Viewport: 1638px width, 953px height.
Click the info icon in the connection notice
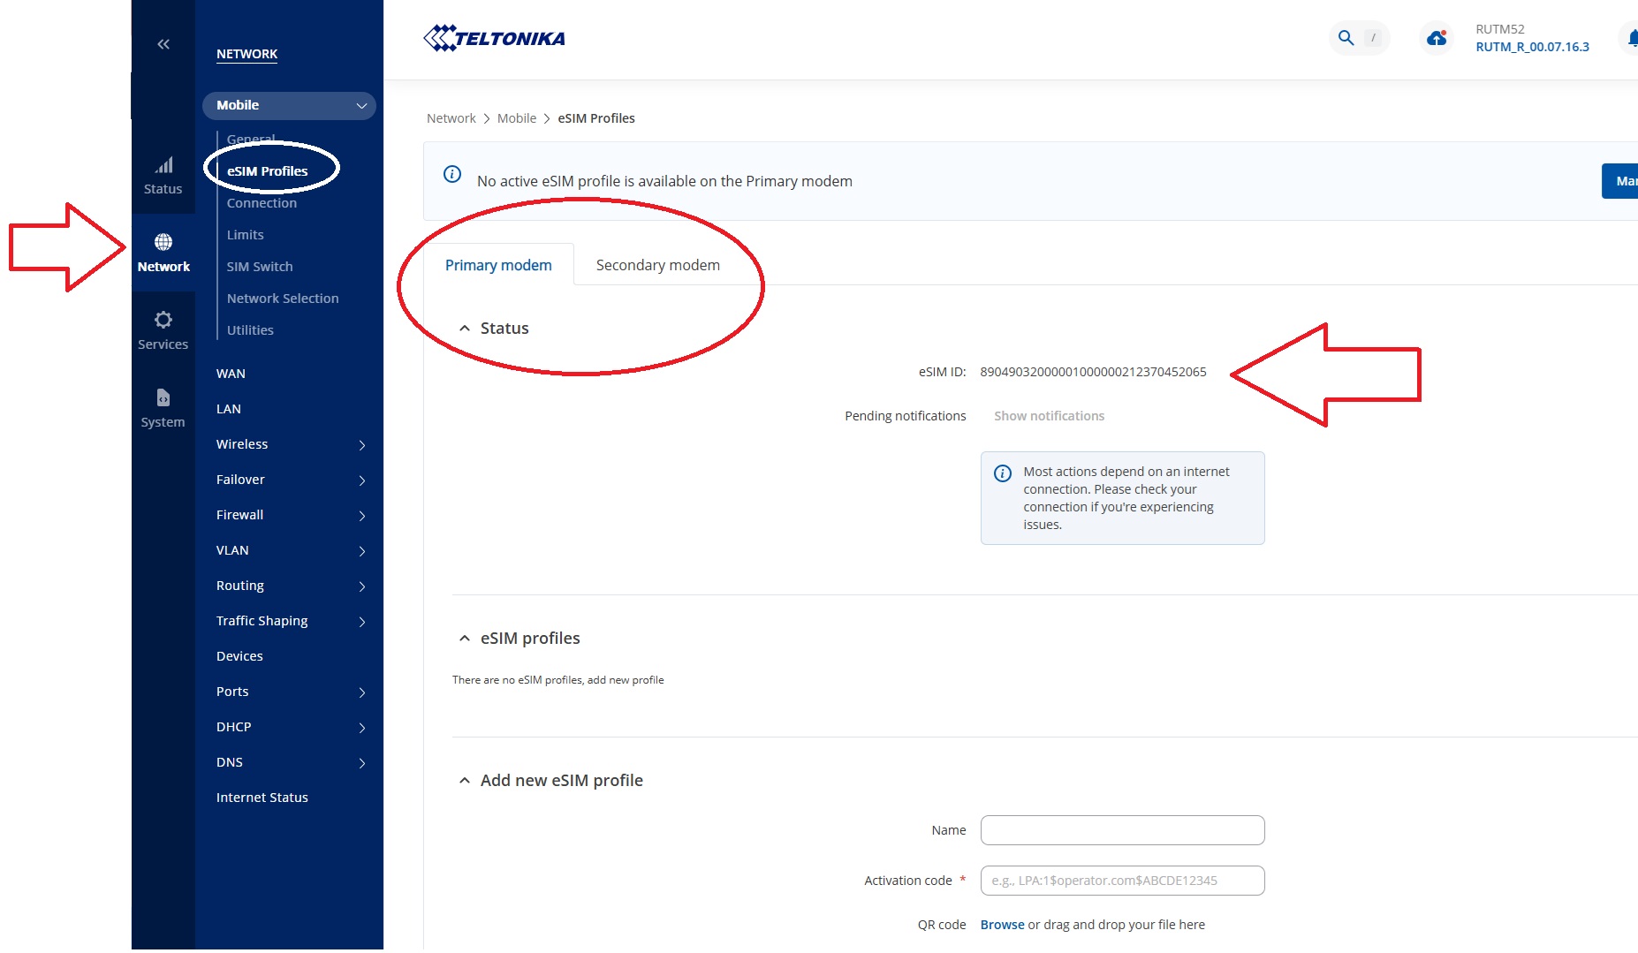point(1003,473)
